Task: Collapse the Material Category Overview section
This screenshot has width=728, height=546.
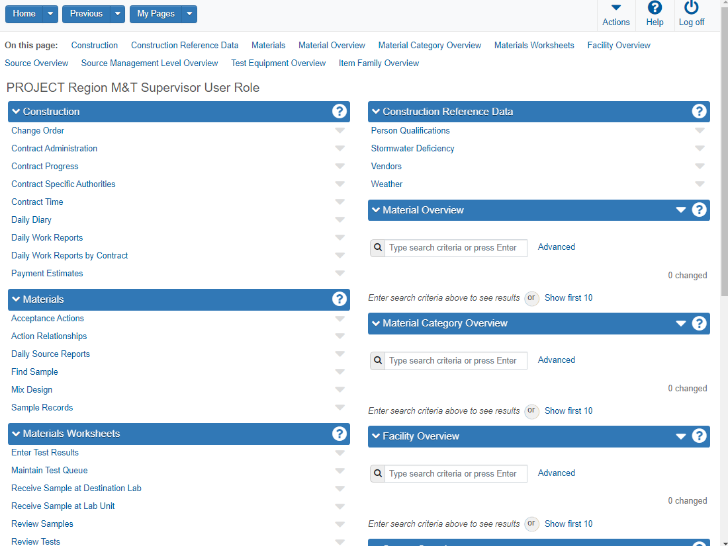Action: [376, 323]
